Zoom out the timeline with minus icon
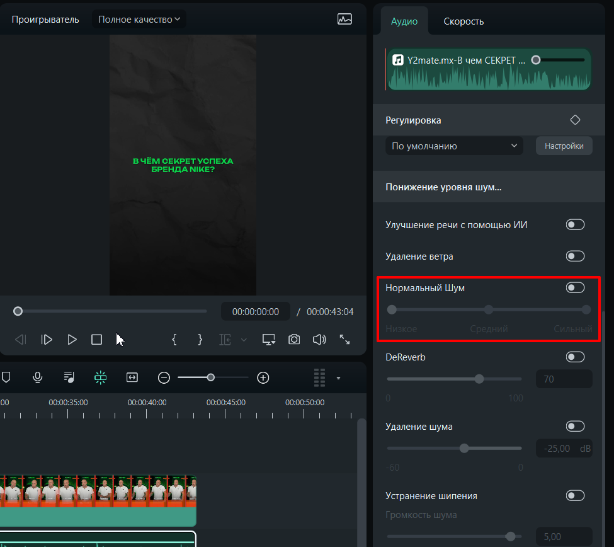 coord(164,377)
